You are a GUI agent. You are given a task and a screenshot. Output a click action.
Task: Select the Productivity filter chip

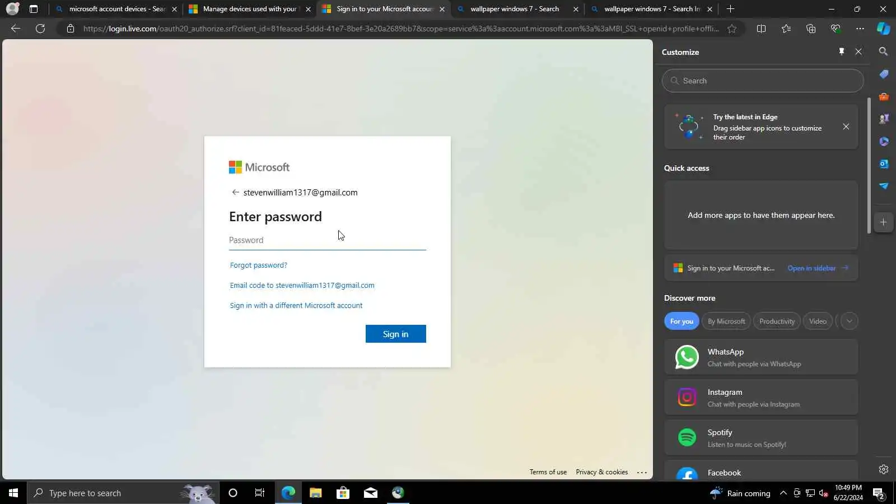point(777,321)
